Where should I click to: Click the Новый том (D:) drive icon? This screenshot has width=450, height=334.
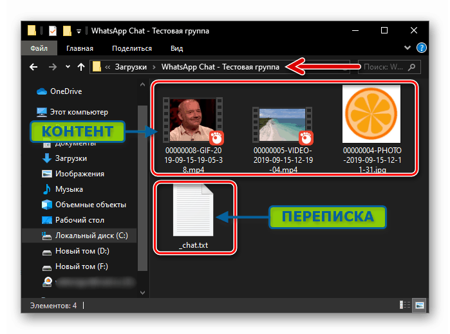pyautogui.click(x=47, y=252)
